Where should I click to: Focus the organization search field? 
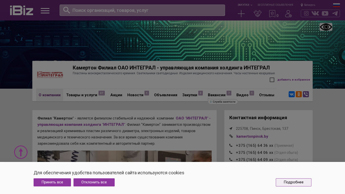pyautogui.click(x=142, y=10)
